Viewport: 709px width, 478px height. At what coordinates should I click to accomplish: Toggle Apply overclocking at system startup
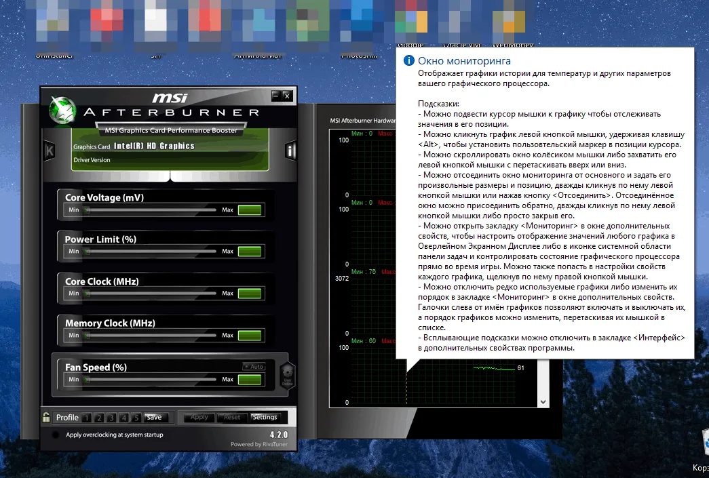pyautogui.click(x=55, y=435)
